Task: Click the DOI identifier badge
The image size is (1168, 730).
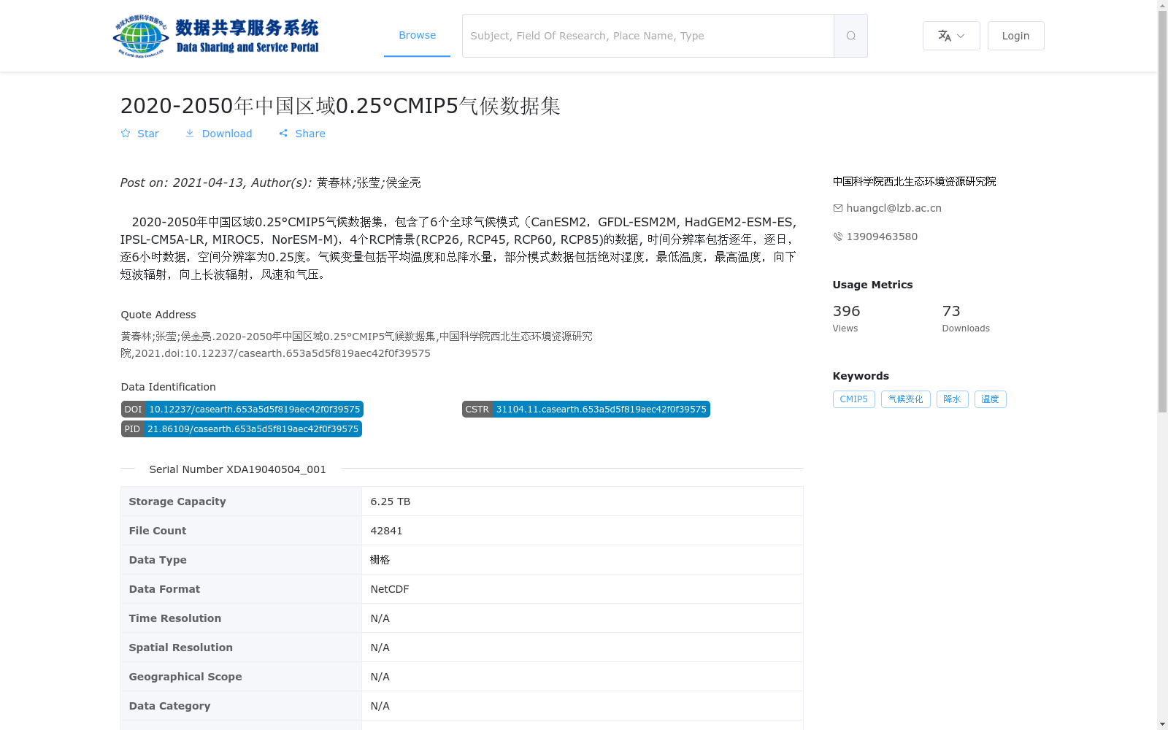Action: point(242,410)
